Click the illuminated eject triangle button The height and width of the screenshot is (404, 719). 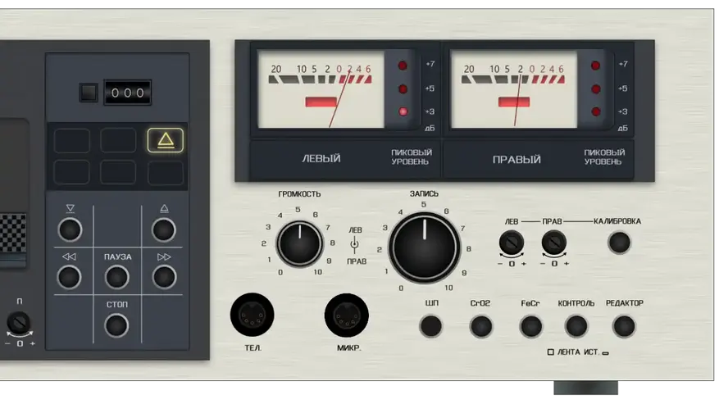(165, 140)
